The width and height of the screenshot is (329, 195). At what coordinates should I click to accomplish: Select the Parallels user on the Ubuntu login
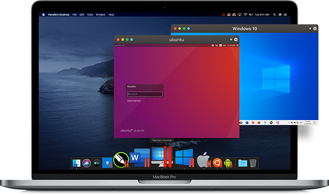(x=132, y=87)
